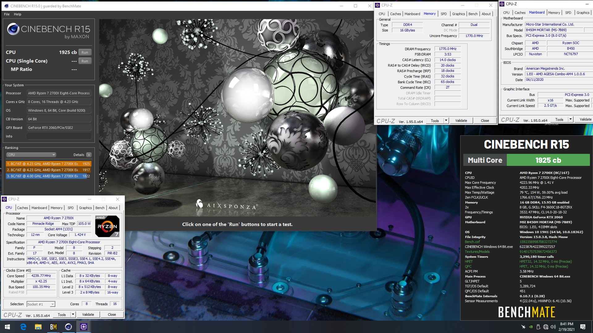Open the File menu in Cinebench
This screenshot has width=593, height=333.
pos(7,14)
